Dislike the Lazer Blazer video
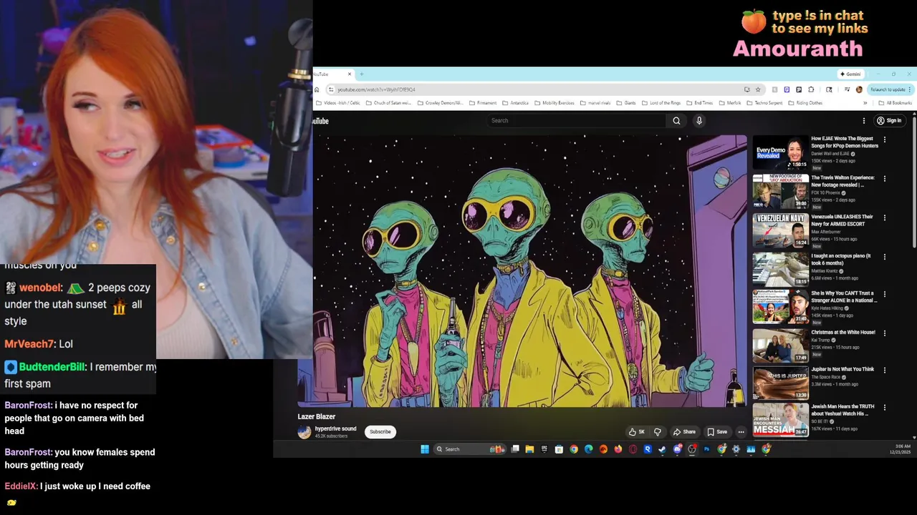The image size is (917, 515). coord(658,432)
